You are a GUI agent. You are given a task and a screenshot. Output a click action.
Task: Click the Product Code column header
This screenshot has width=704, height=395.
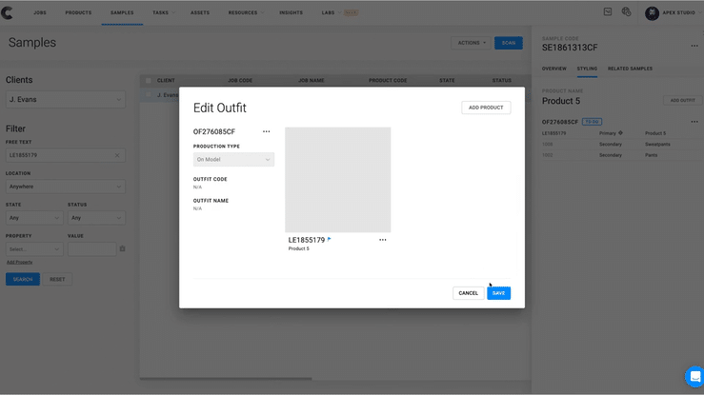[388, 81]
